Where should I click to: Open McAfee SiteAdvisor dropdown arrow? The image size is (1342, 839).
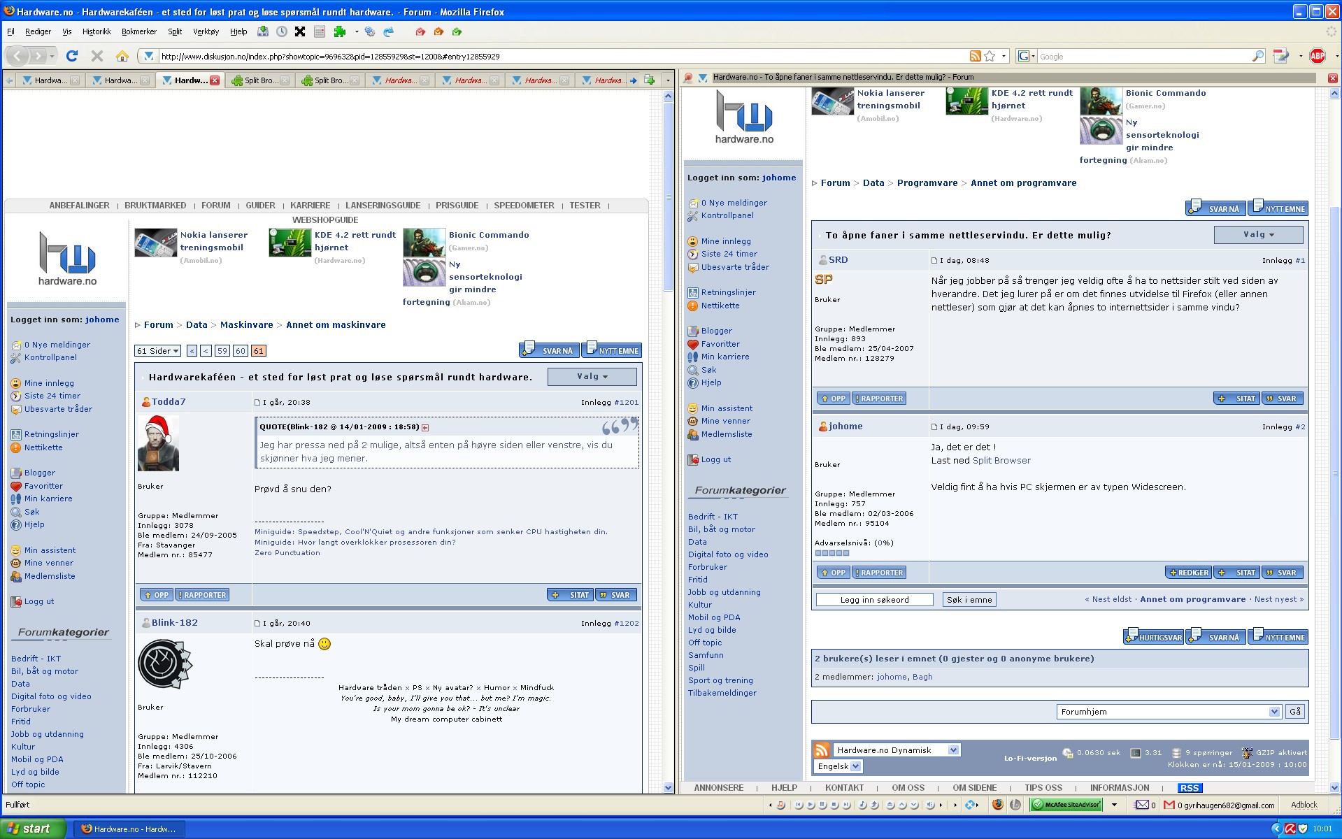[1114, 805]
